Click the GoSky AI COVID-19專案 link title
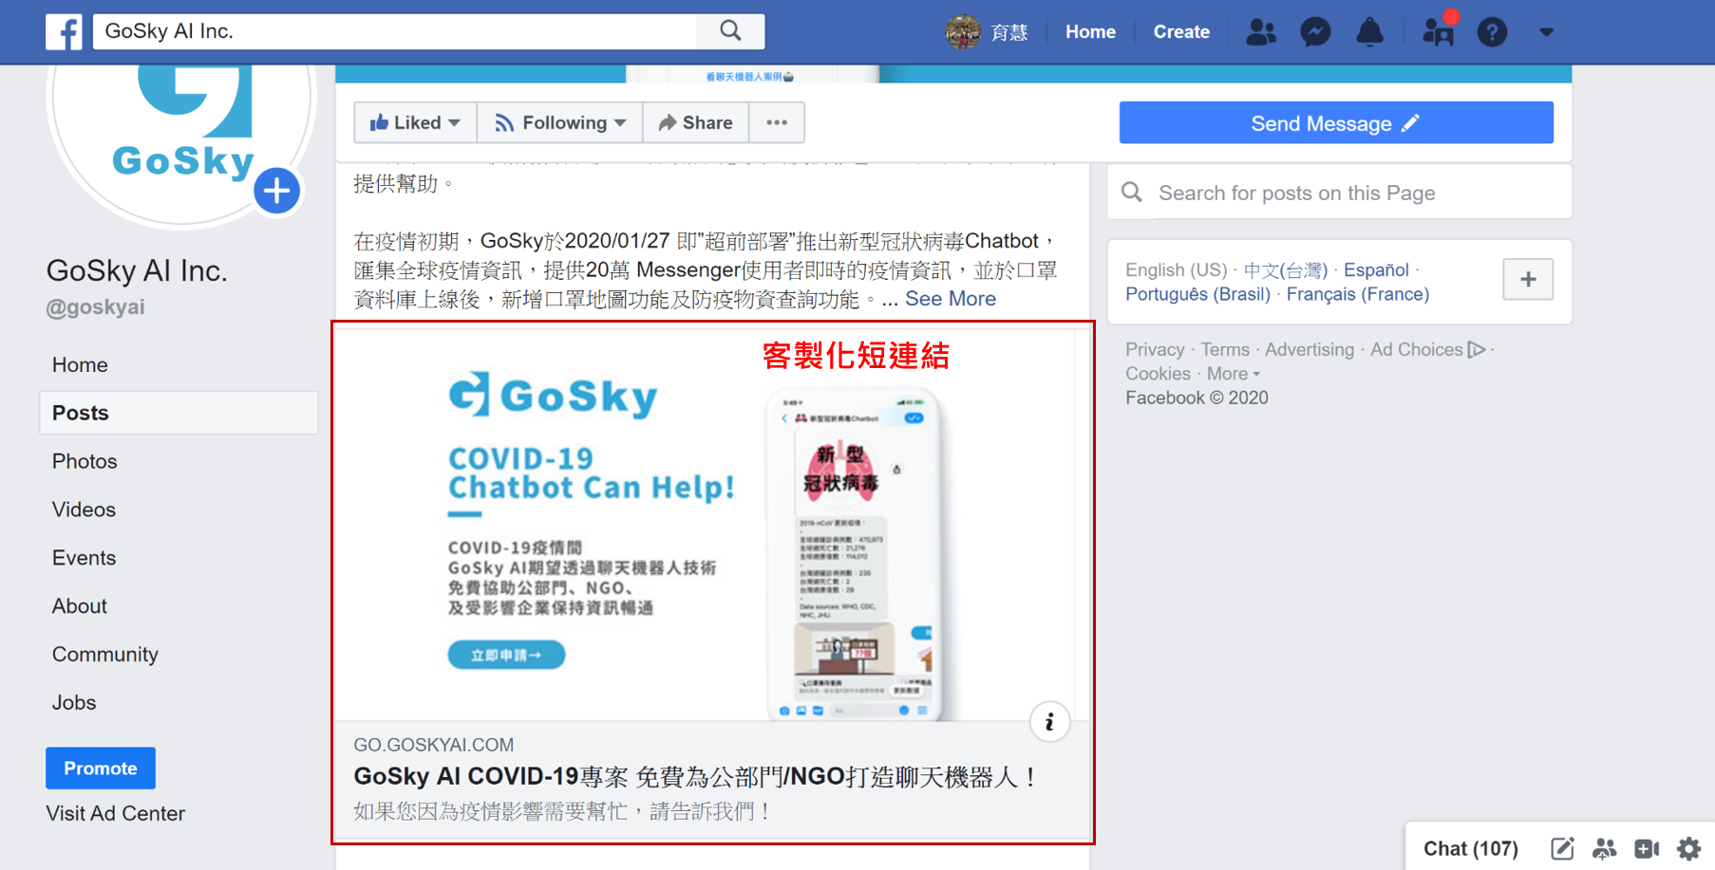The image size is (1715, 870). click(x=695, y=777)
